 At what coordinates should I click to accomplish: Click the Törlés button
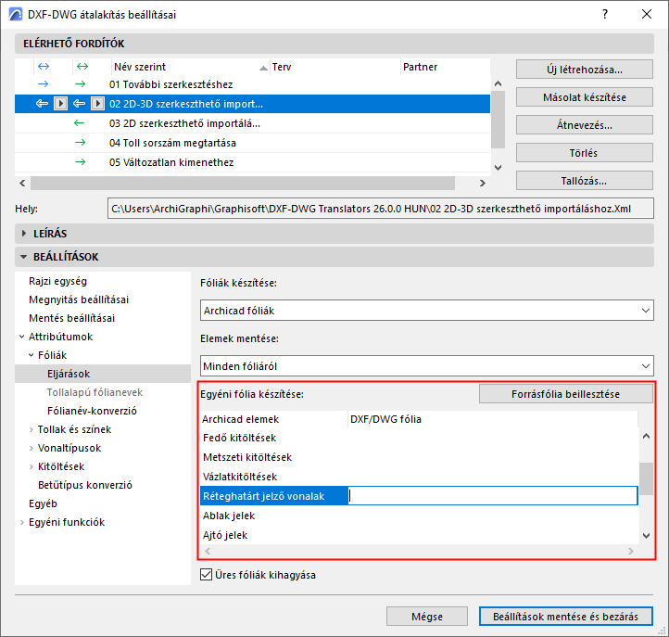click(x=585, y=153)
